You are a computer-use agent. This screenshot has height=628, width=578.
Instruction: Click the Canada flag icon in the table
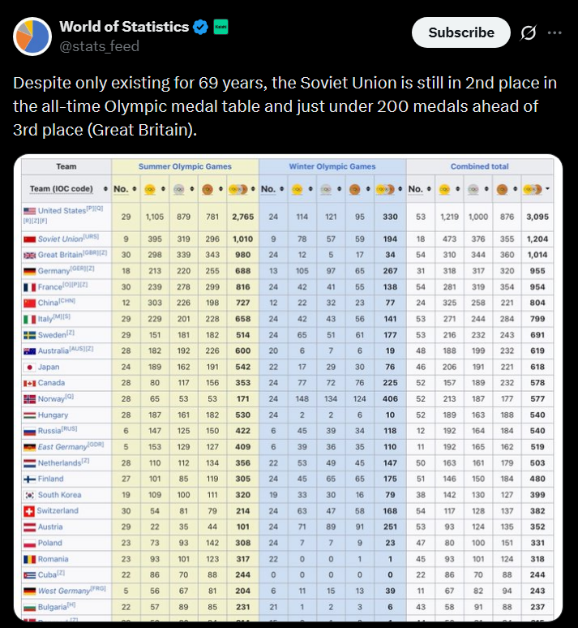[x=31, y=382]
